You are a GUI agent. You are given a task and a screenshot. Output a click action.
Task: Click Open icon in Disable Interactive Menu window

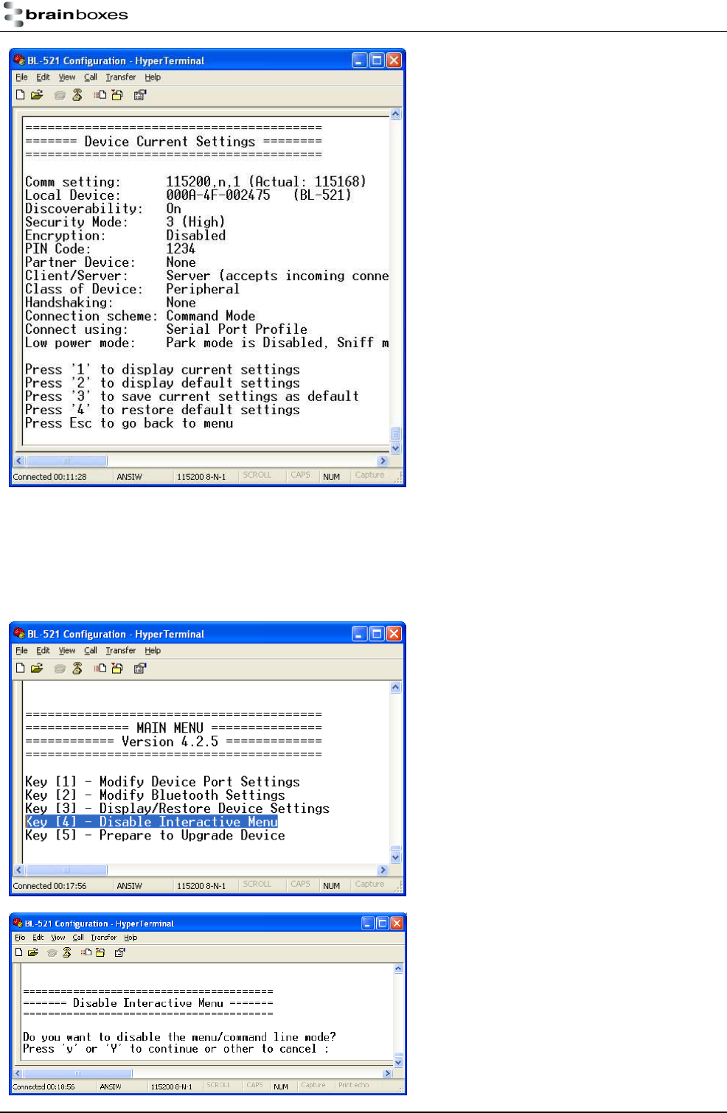click(33, 952)
